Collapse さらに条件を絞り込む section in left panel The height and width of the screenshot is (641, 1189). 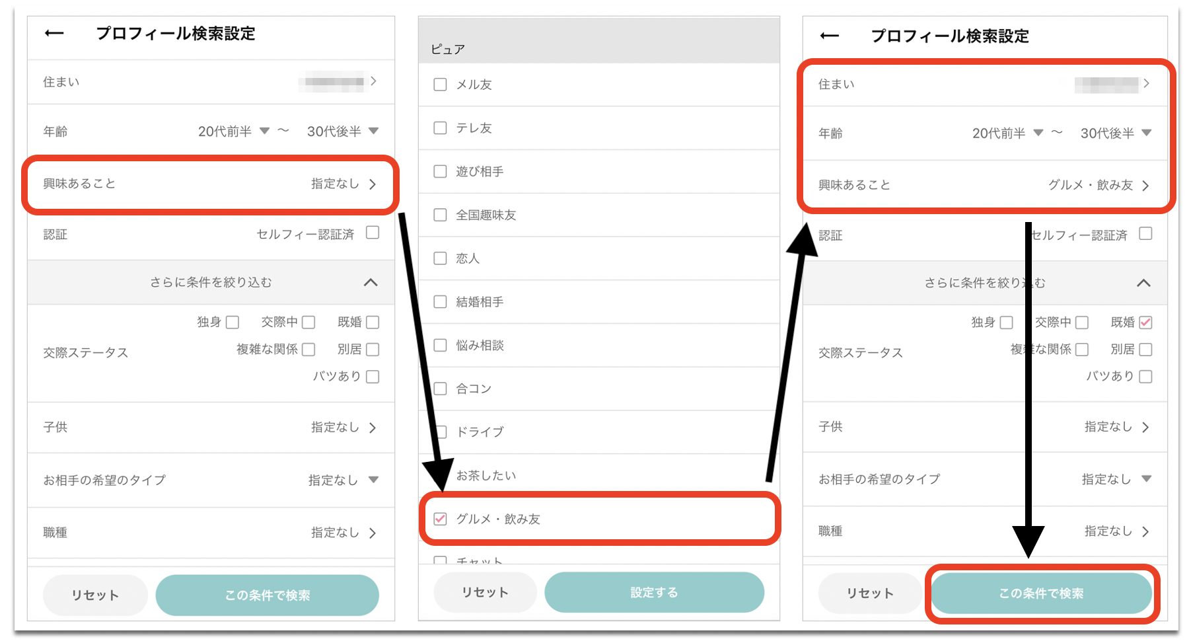371,283
